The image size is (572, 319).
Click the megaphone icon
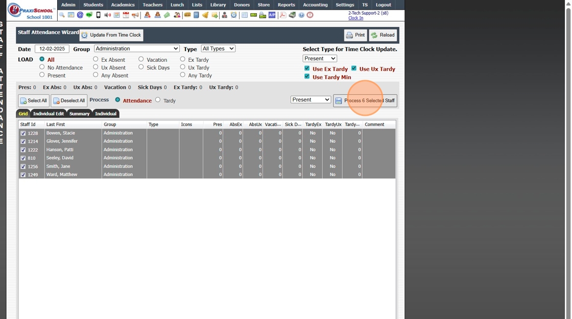pos(135,15)
